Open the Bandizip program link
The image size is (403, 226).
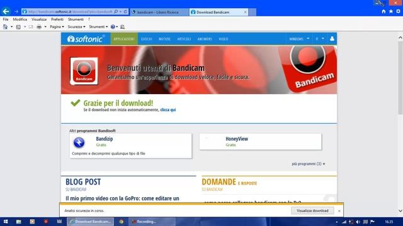point(105,139)
